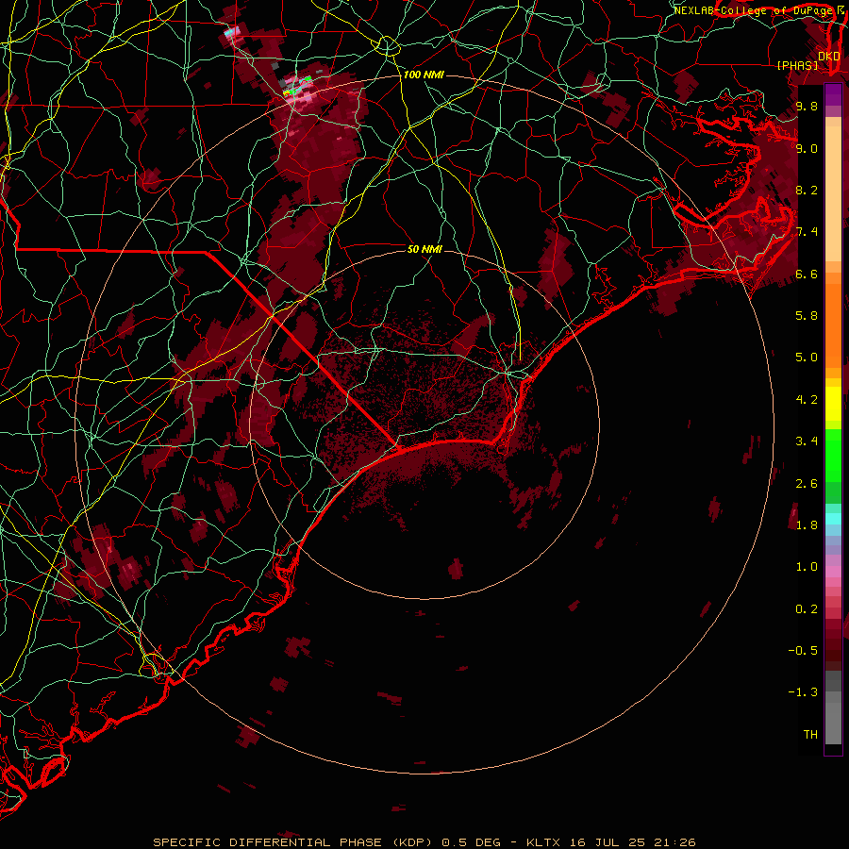Pick the orange segment of the color bar
Image resolution: width=849 pixels, height=849 pixels.
tap(833, 325)
